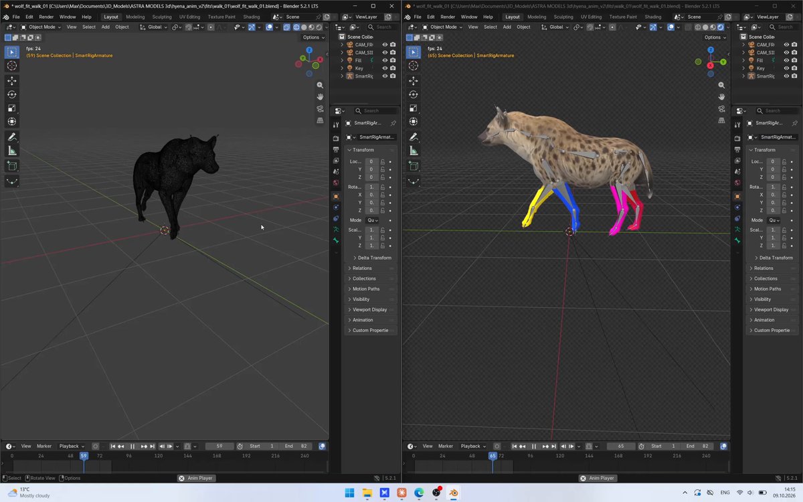Click the Options button in right viewport
Screen dimensions: 803x502
point(715,37)
